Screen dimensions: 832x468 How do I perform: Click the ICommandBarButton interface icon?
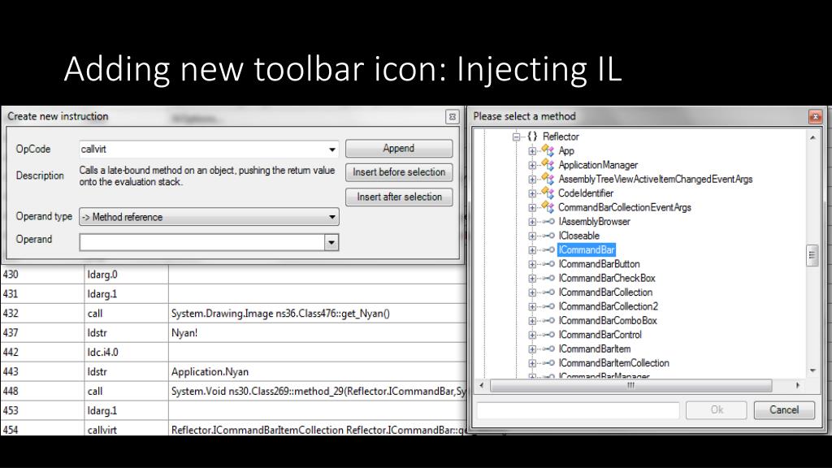[548, 264]
